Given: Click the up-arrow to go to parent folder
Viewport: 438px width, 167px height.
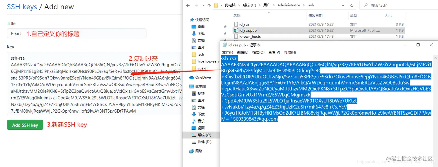Looking at the screenshot, I should click(209, 5).
